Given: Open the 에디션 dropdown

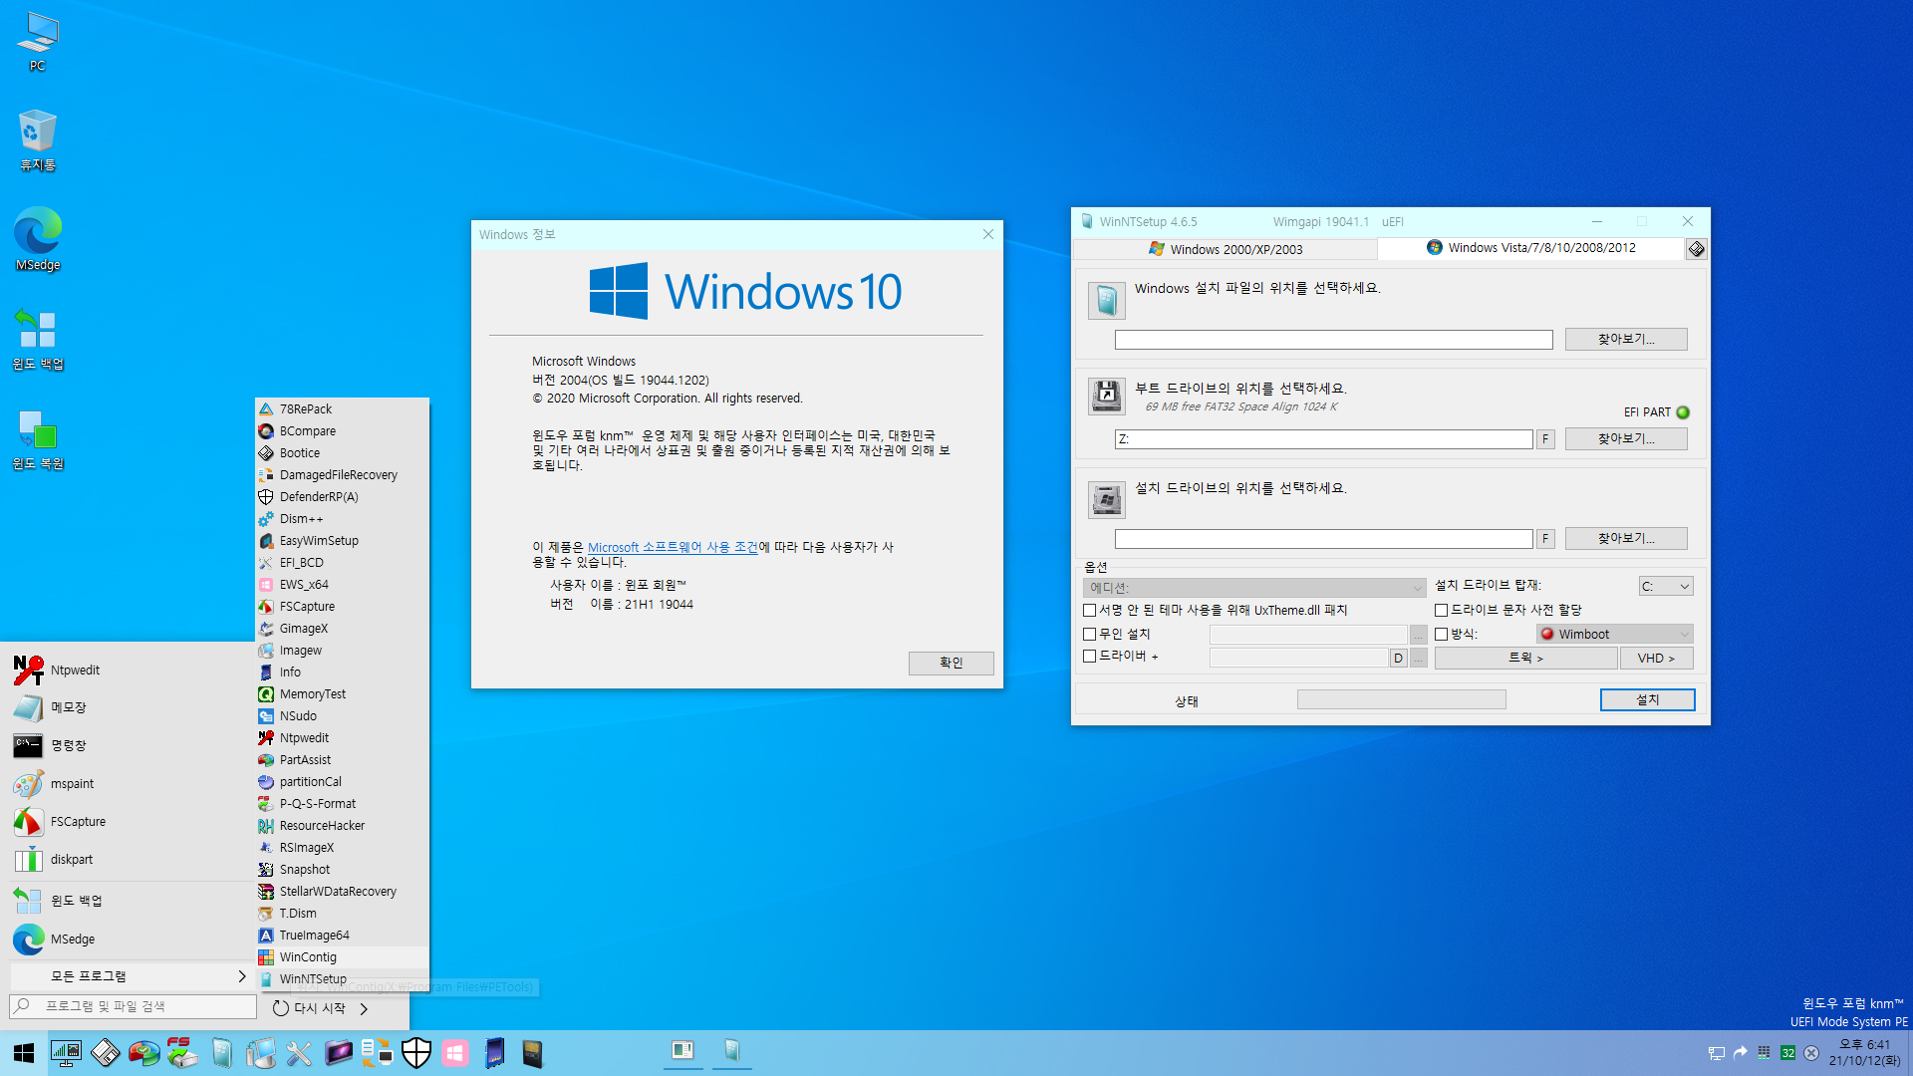Looking at the screenshot, I should tap(1254, 588).
